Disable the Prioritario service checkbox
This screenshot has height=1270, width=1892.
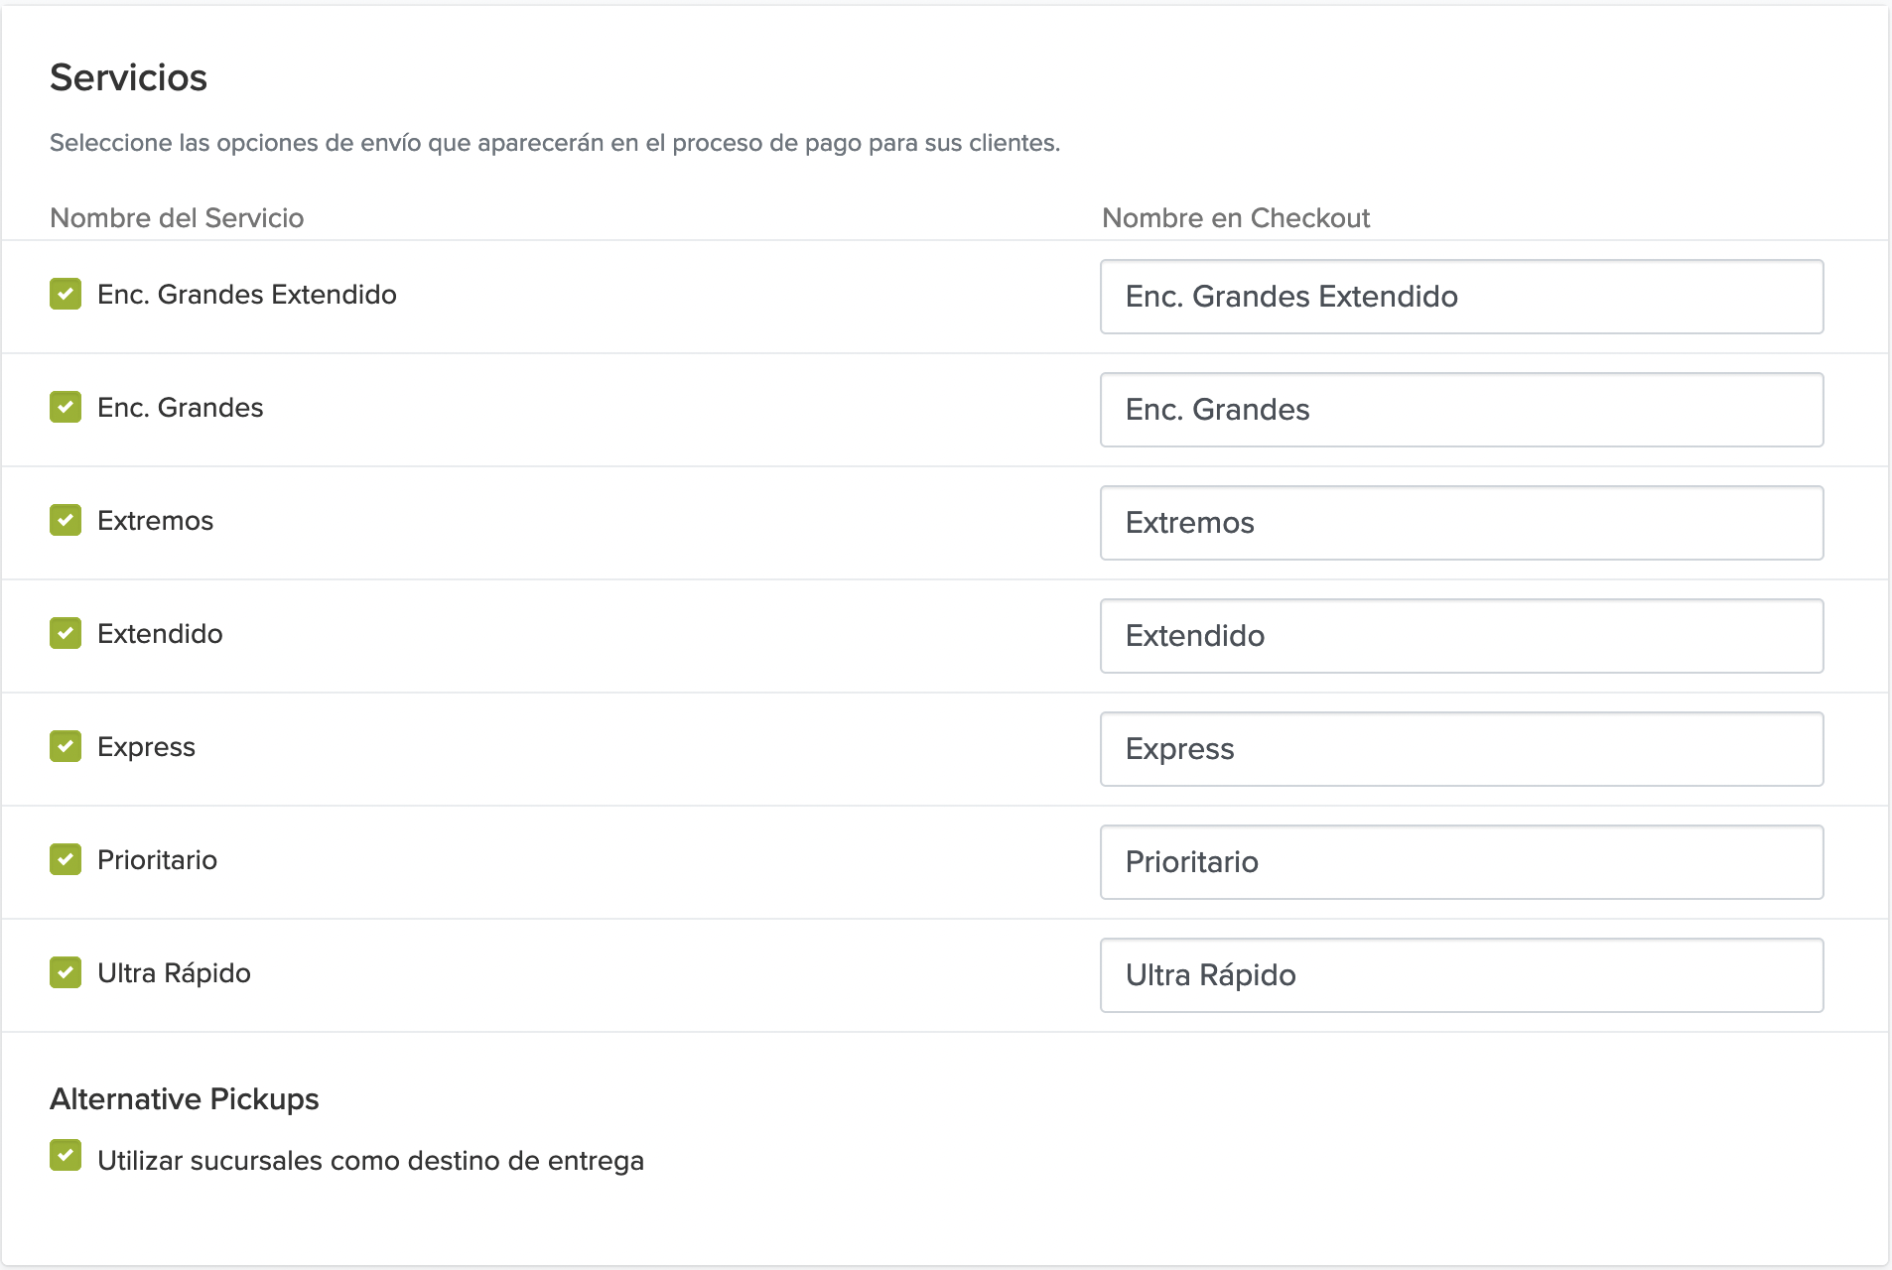click(x=66, y=860)
